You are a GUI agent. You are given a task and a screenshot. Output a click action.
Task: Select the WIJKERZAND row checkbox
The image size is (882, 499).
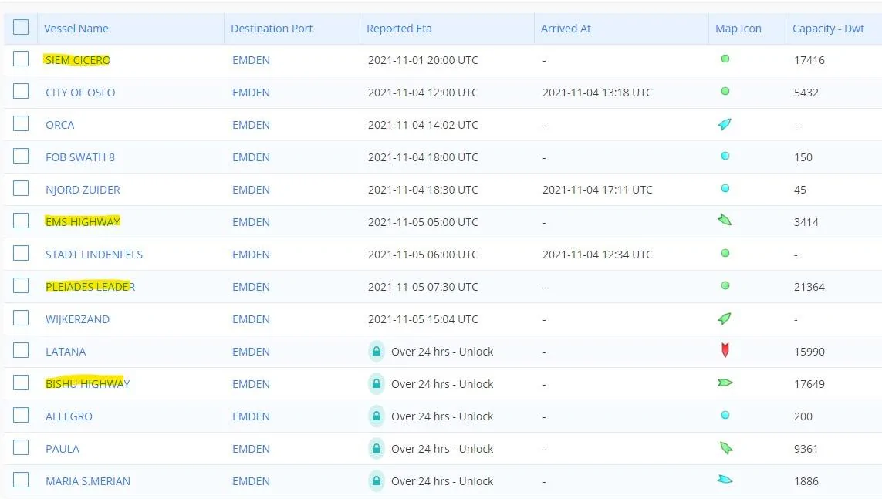click(x=21, y=318)
